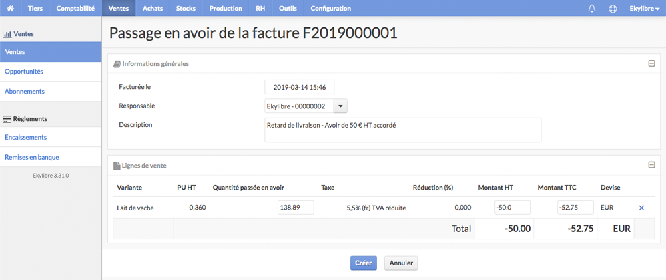Select Ventes in the sidebar
Screen dimensions: 666x280
click(x=51, y=52)
